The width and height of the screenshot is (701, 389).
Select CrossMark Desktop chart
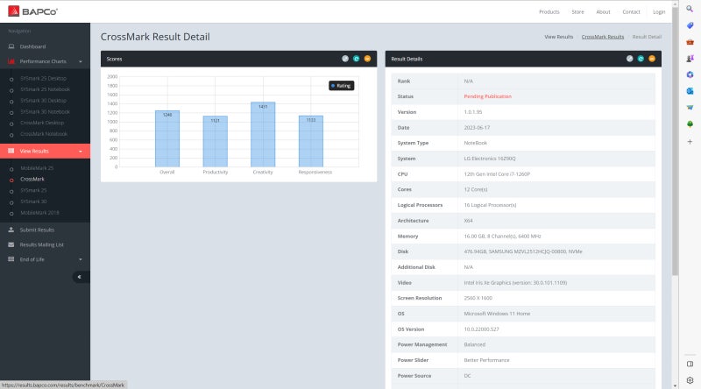point(42,123)
